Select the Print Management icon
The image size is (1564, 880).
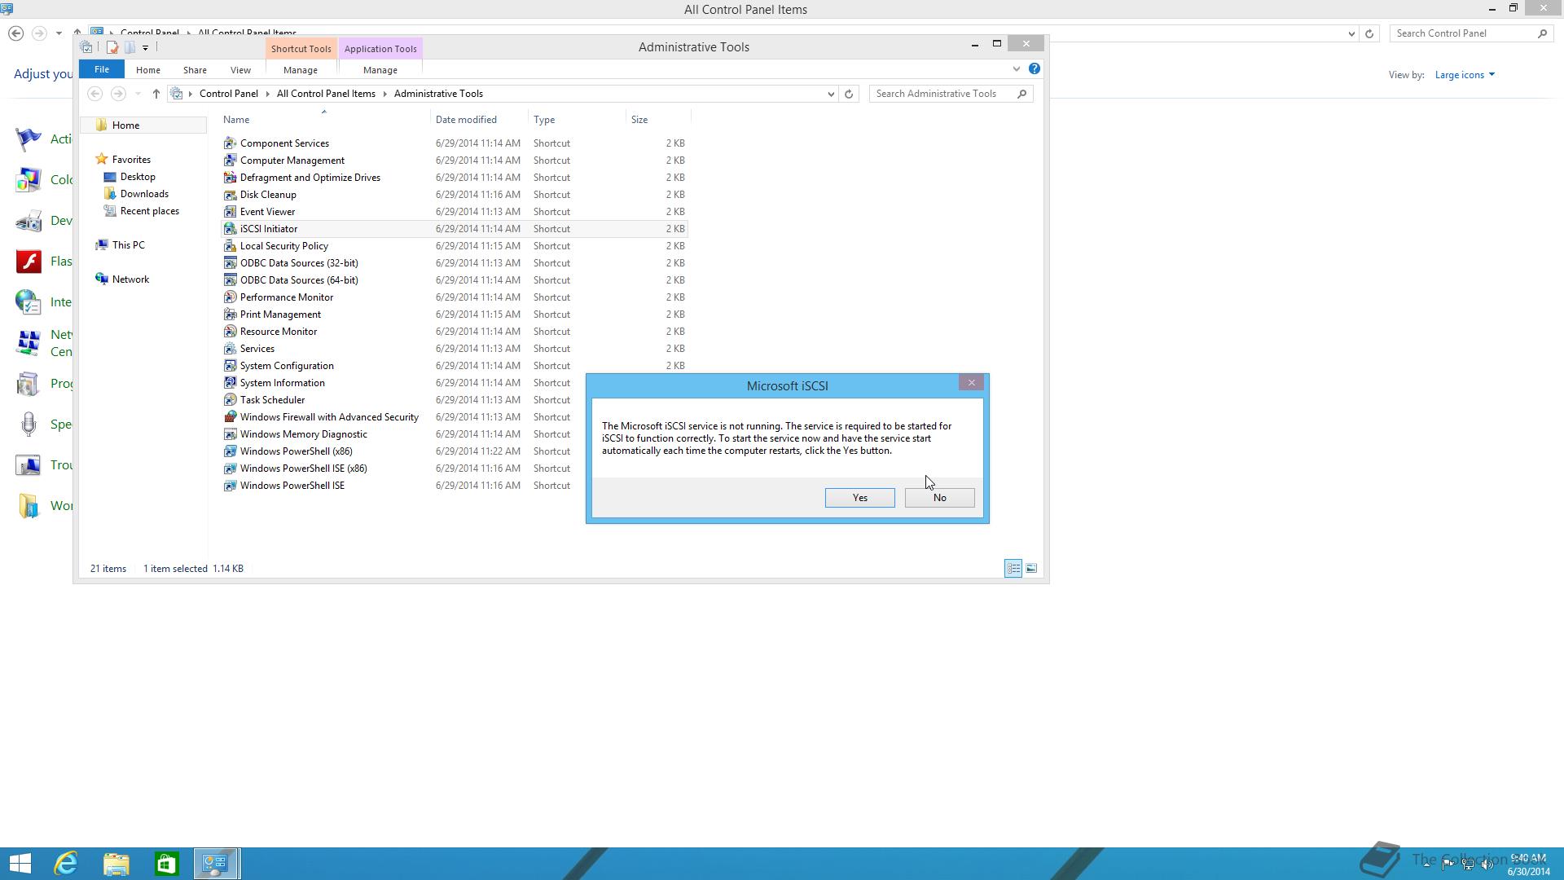click(231, 315)
